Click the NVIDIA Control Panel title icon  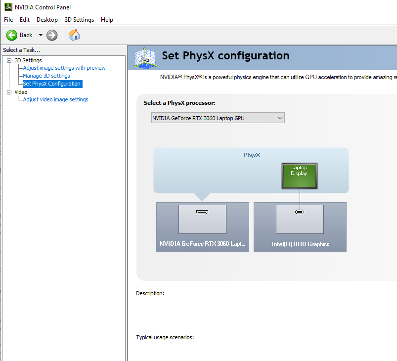click(x=8, y=7)
